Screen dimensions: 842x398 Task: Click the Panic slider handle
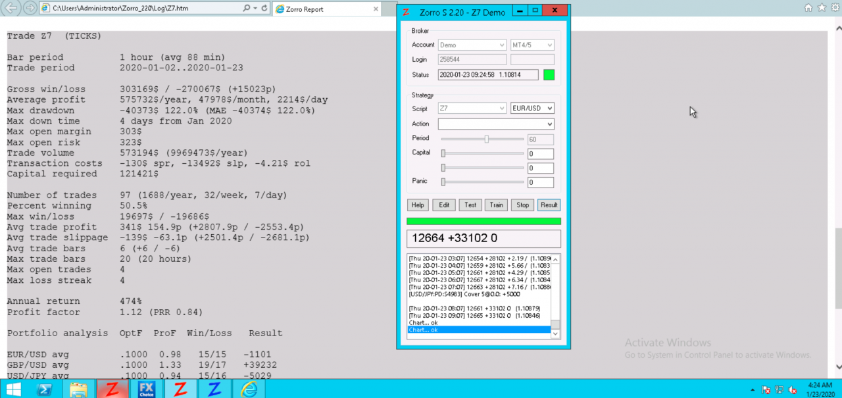[x=443, y=182]
